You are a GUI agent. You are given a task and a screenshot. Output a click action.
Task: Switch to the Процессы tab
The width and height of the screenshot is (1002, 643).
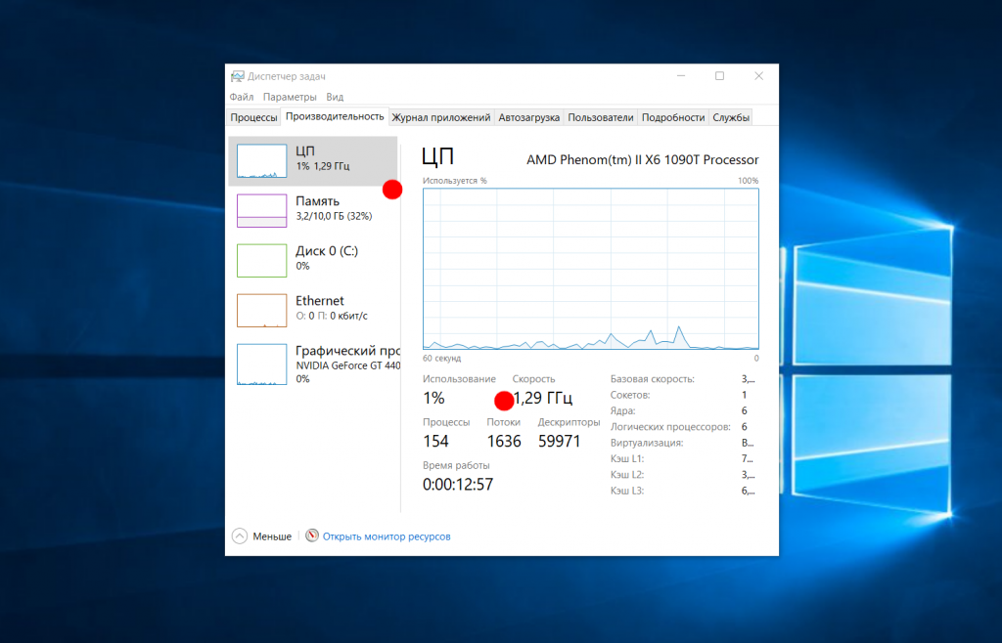click(x=253, y=117)
